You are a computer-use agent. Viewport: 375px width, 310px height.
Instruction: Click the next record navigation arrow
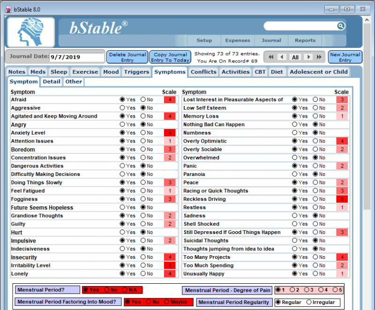(x=308, y=57)
